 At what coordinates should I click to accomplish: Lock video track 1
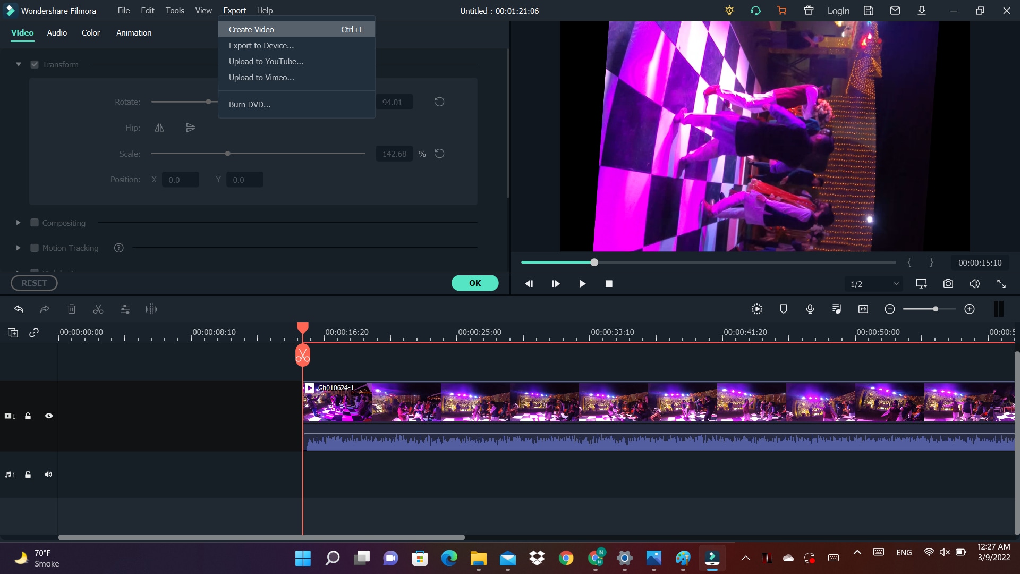pyautogui.click(x=28, y=416)
